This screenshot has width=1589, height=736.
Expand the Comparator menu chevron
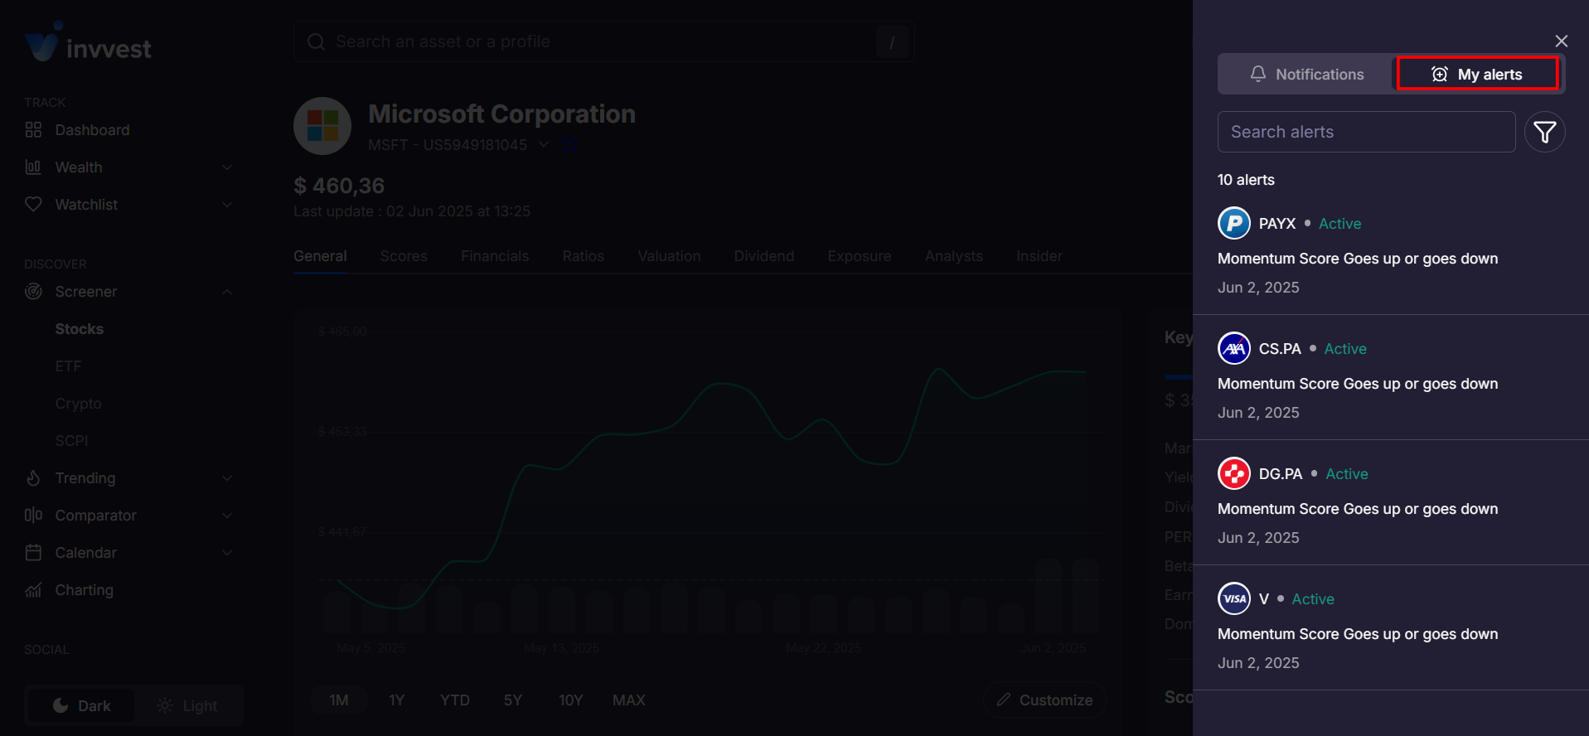pyautogui.click(x=227, y=516)
